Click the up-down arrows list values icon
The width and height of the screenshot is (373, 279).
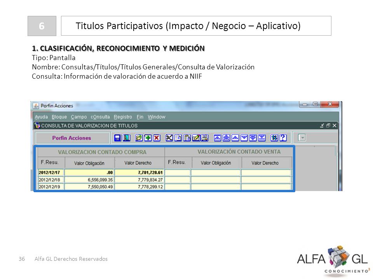[274, 138]
